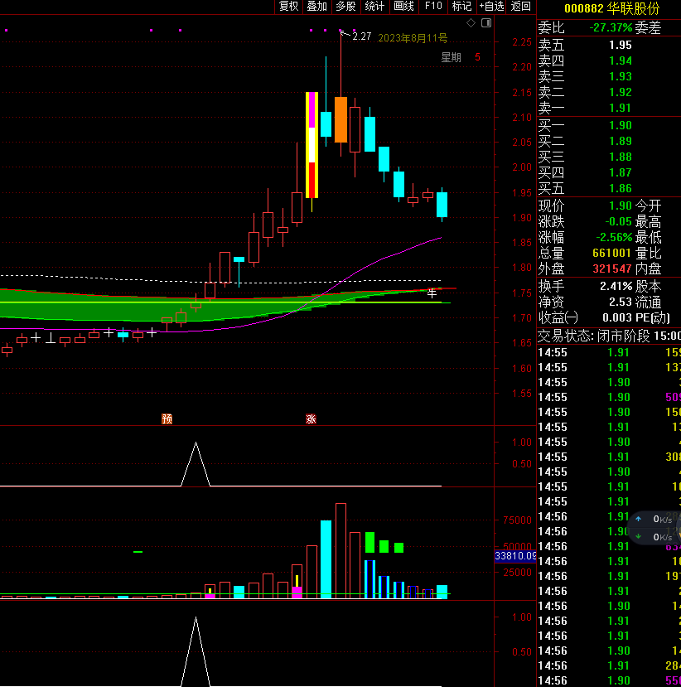Click the download speed arrow in network widget
The image size is (681, 687).
click(x=638, y=536)
